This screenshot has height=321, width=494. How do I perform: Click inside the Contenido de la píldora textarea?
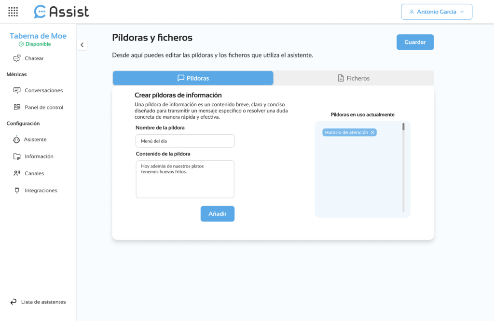[185, 180]
